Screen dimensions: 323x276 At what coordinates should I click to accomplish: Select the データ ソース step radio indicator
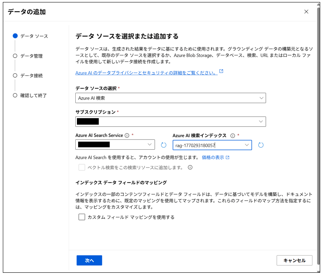15,36
